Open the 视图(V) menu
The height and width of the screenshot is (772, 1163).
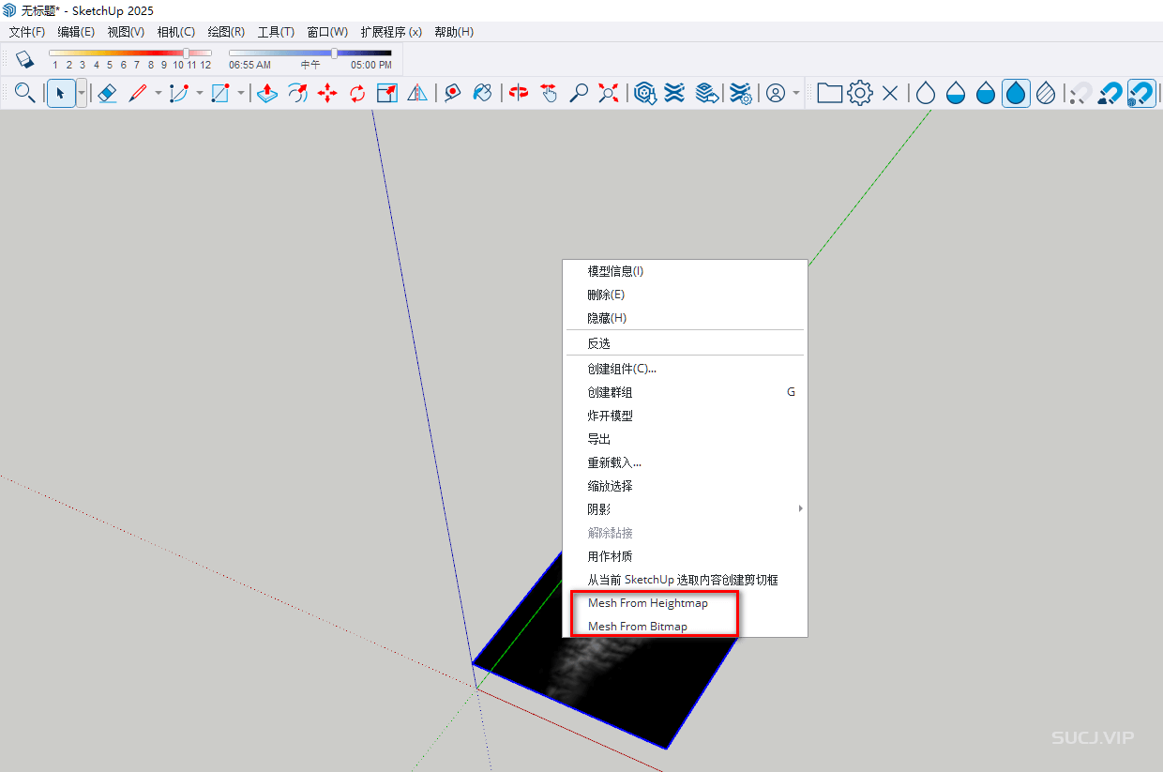(126, 32)
